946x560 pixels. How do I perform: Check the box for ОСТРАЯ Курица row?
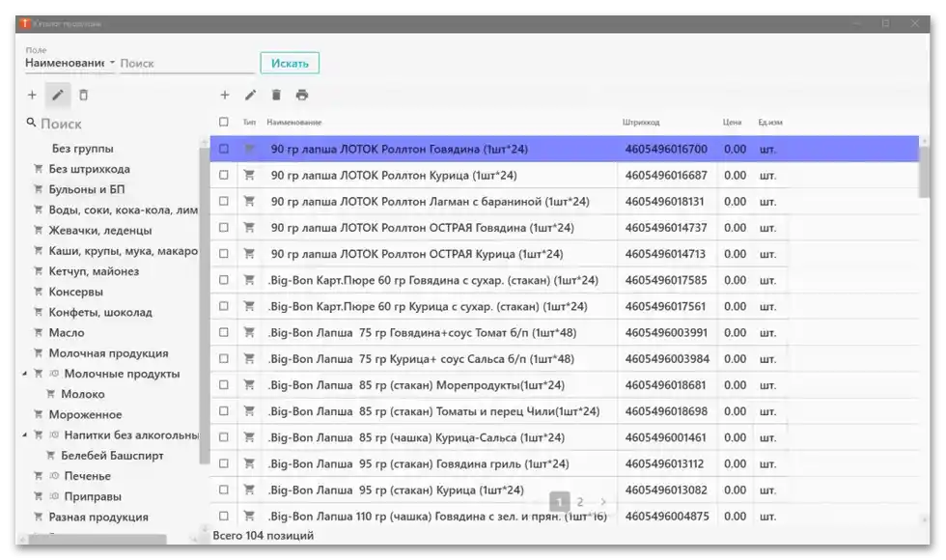(x=224, y=253)
